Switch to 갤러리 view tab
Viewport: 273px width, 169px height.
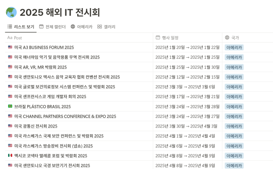point(106,27)
